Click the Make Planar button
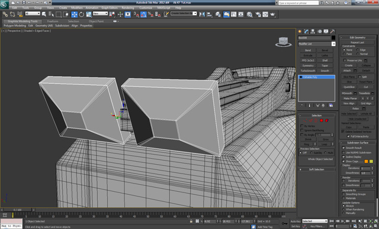Viewport: 379px width, 229px height. [x=350, y=99]
